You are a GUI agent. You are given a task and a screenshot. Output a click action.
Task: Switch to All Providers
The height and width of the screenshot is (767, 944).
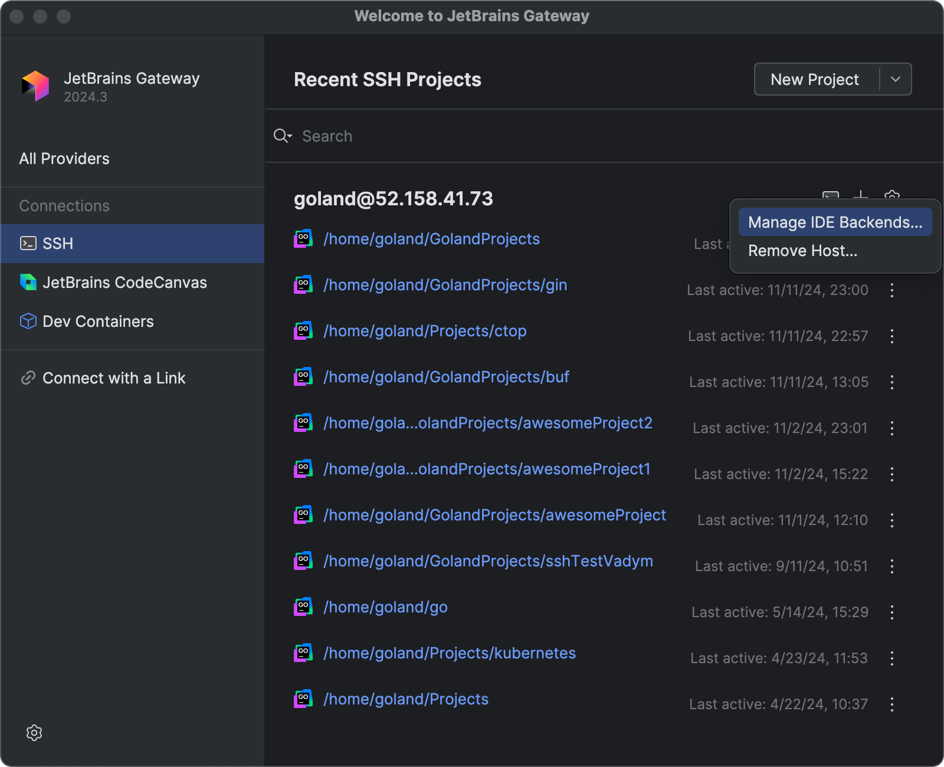click(x=64, y=158)
